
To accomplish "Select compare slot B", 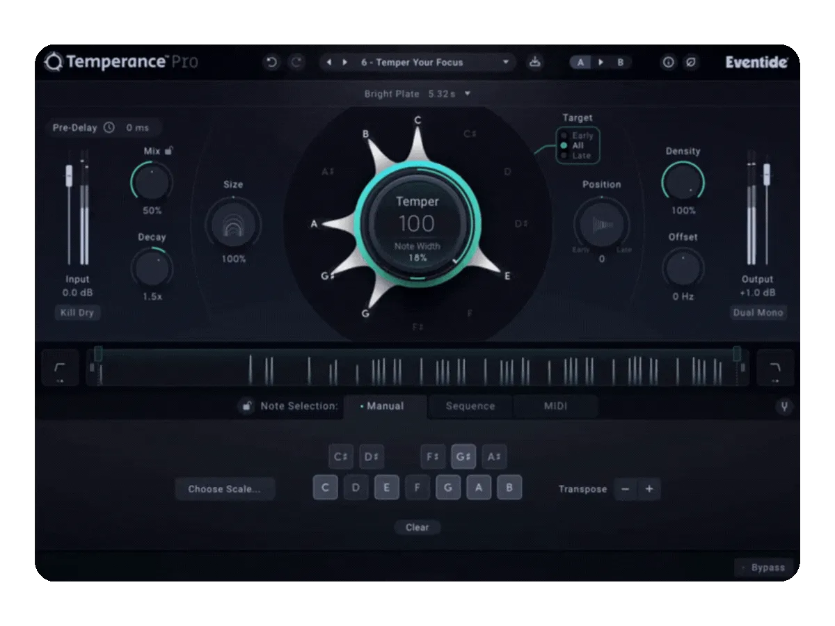I will click(x=621, y=63).
